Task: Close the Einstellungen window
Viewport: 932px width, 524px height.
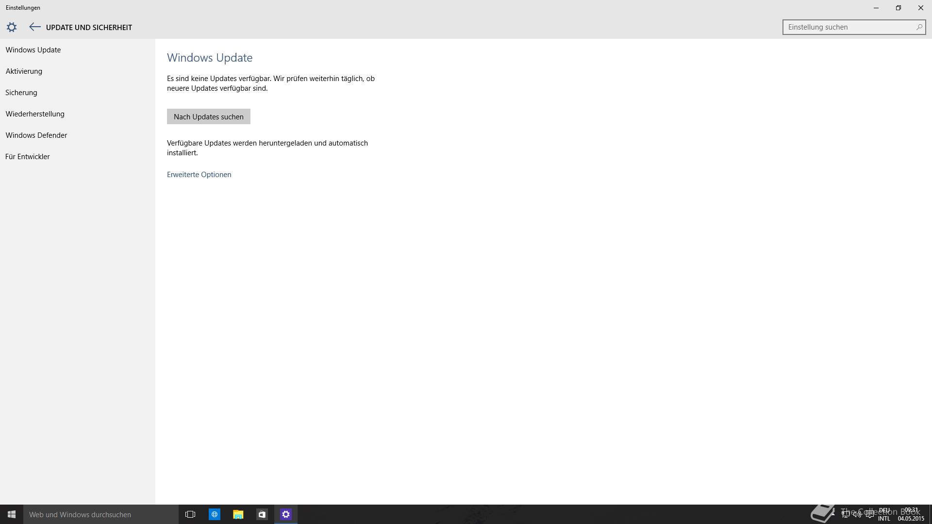Action: click(921, 8)
